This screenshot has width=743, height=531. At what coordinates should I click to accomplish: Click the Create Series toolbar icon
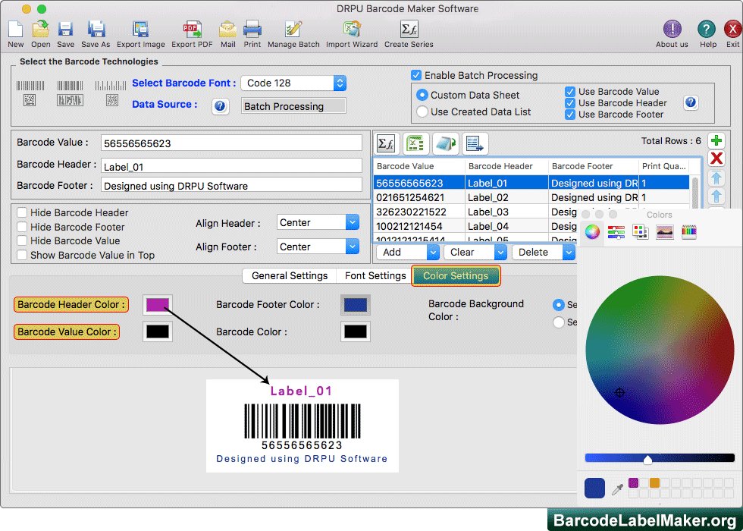tap(409, 30)
